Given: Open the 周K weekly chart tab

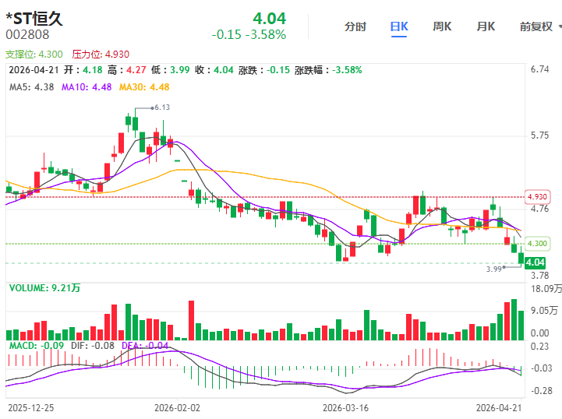Looking at the screenshot, I should pos(442,26).
